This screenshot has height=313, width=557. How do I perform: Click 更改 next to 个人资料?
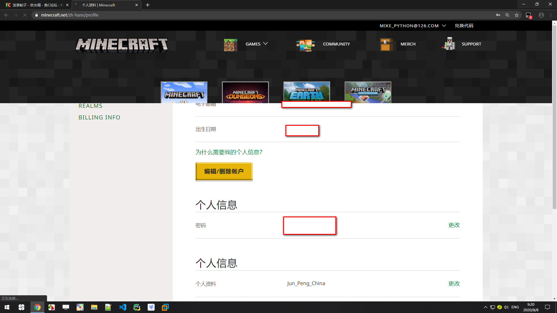454,284
